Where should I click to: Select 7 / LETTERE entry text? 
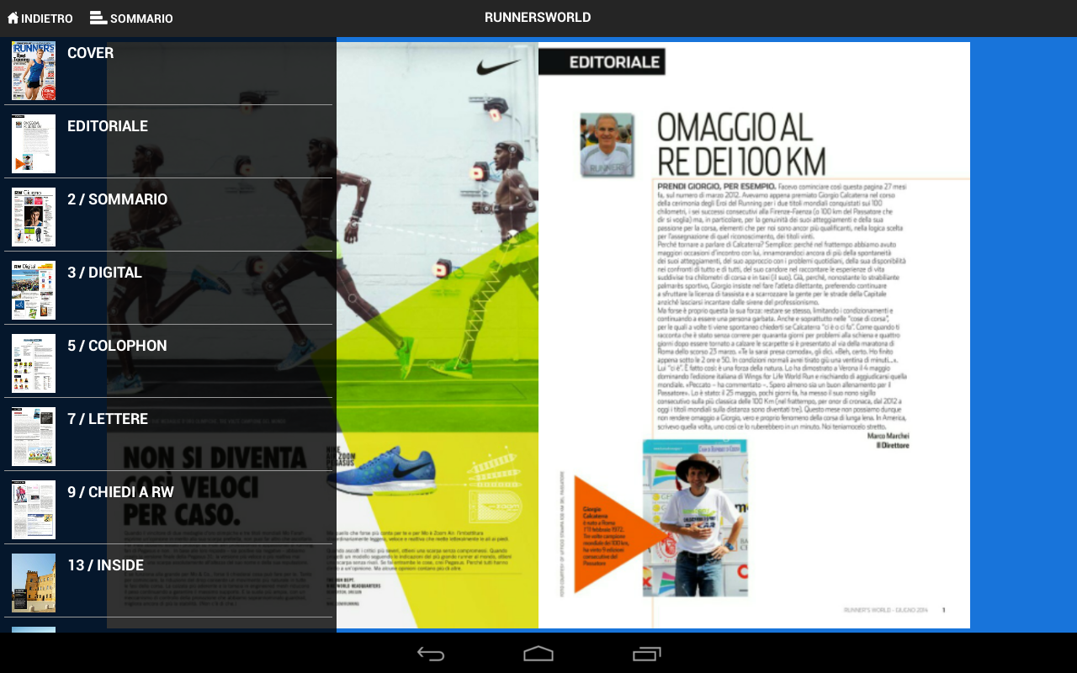[108, 419]
